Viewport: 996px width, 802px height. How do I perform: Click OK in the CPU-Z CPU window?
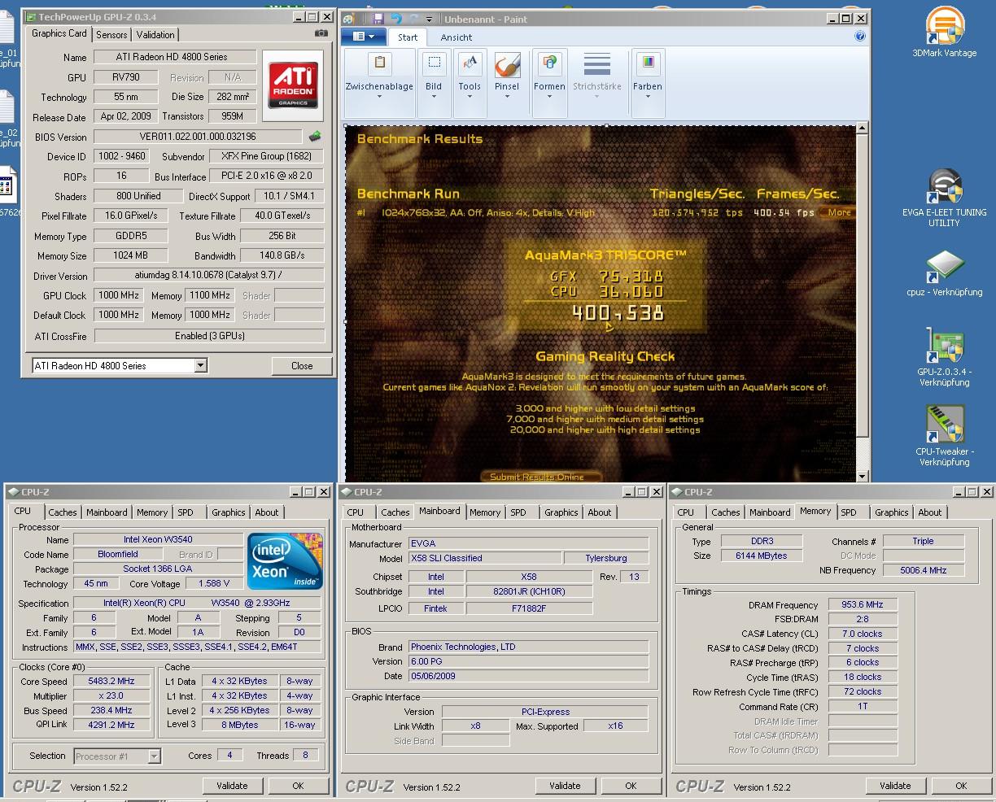coord(298,786)
